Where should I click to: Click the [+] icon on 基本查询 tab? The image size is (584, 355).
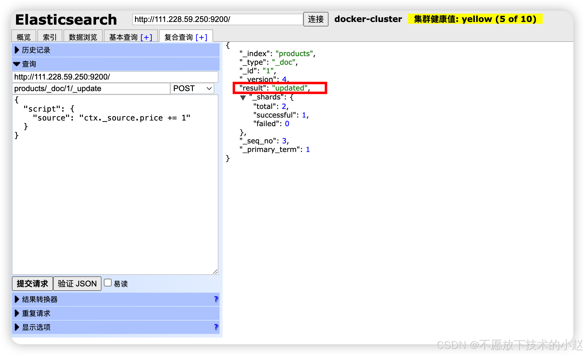tap(146, 37)
